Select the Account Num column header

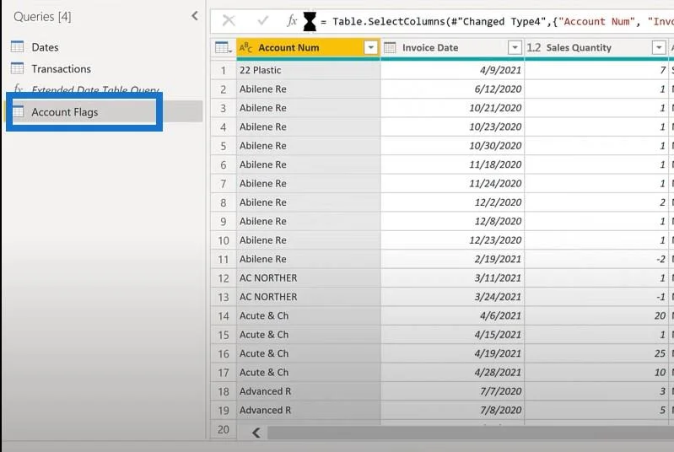[308, 48]
